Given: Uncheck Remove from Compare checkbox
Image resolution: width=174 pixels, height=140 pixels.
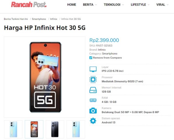Looking at the screenshot, I should pyautogui.click(x=91, y=58).
